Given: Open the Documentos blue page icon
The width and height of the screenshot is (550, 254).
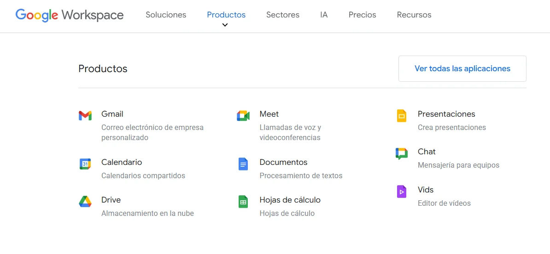Looking at the screenshot, I should 243,164.
